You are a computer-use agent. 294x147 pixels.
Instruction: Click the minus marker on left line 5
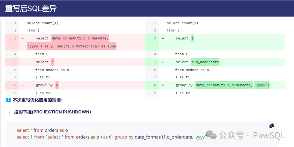pyautogui.click(x=23, y=62)
